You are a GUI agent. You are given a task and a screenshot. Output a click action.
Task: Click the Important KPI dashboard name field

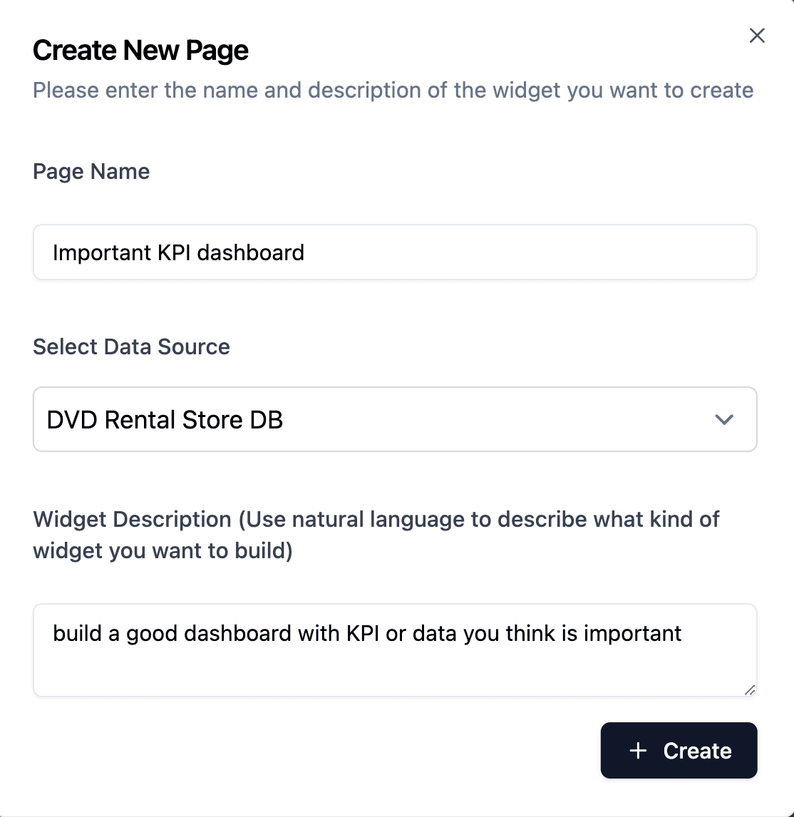coord(395,252)
